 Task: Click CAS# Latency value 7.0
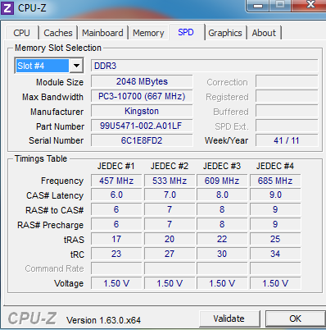pyautogui.click(x=170, y=195)
